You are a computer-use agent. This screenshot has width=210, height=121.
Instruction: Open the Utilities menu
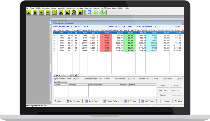[120, 8]
